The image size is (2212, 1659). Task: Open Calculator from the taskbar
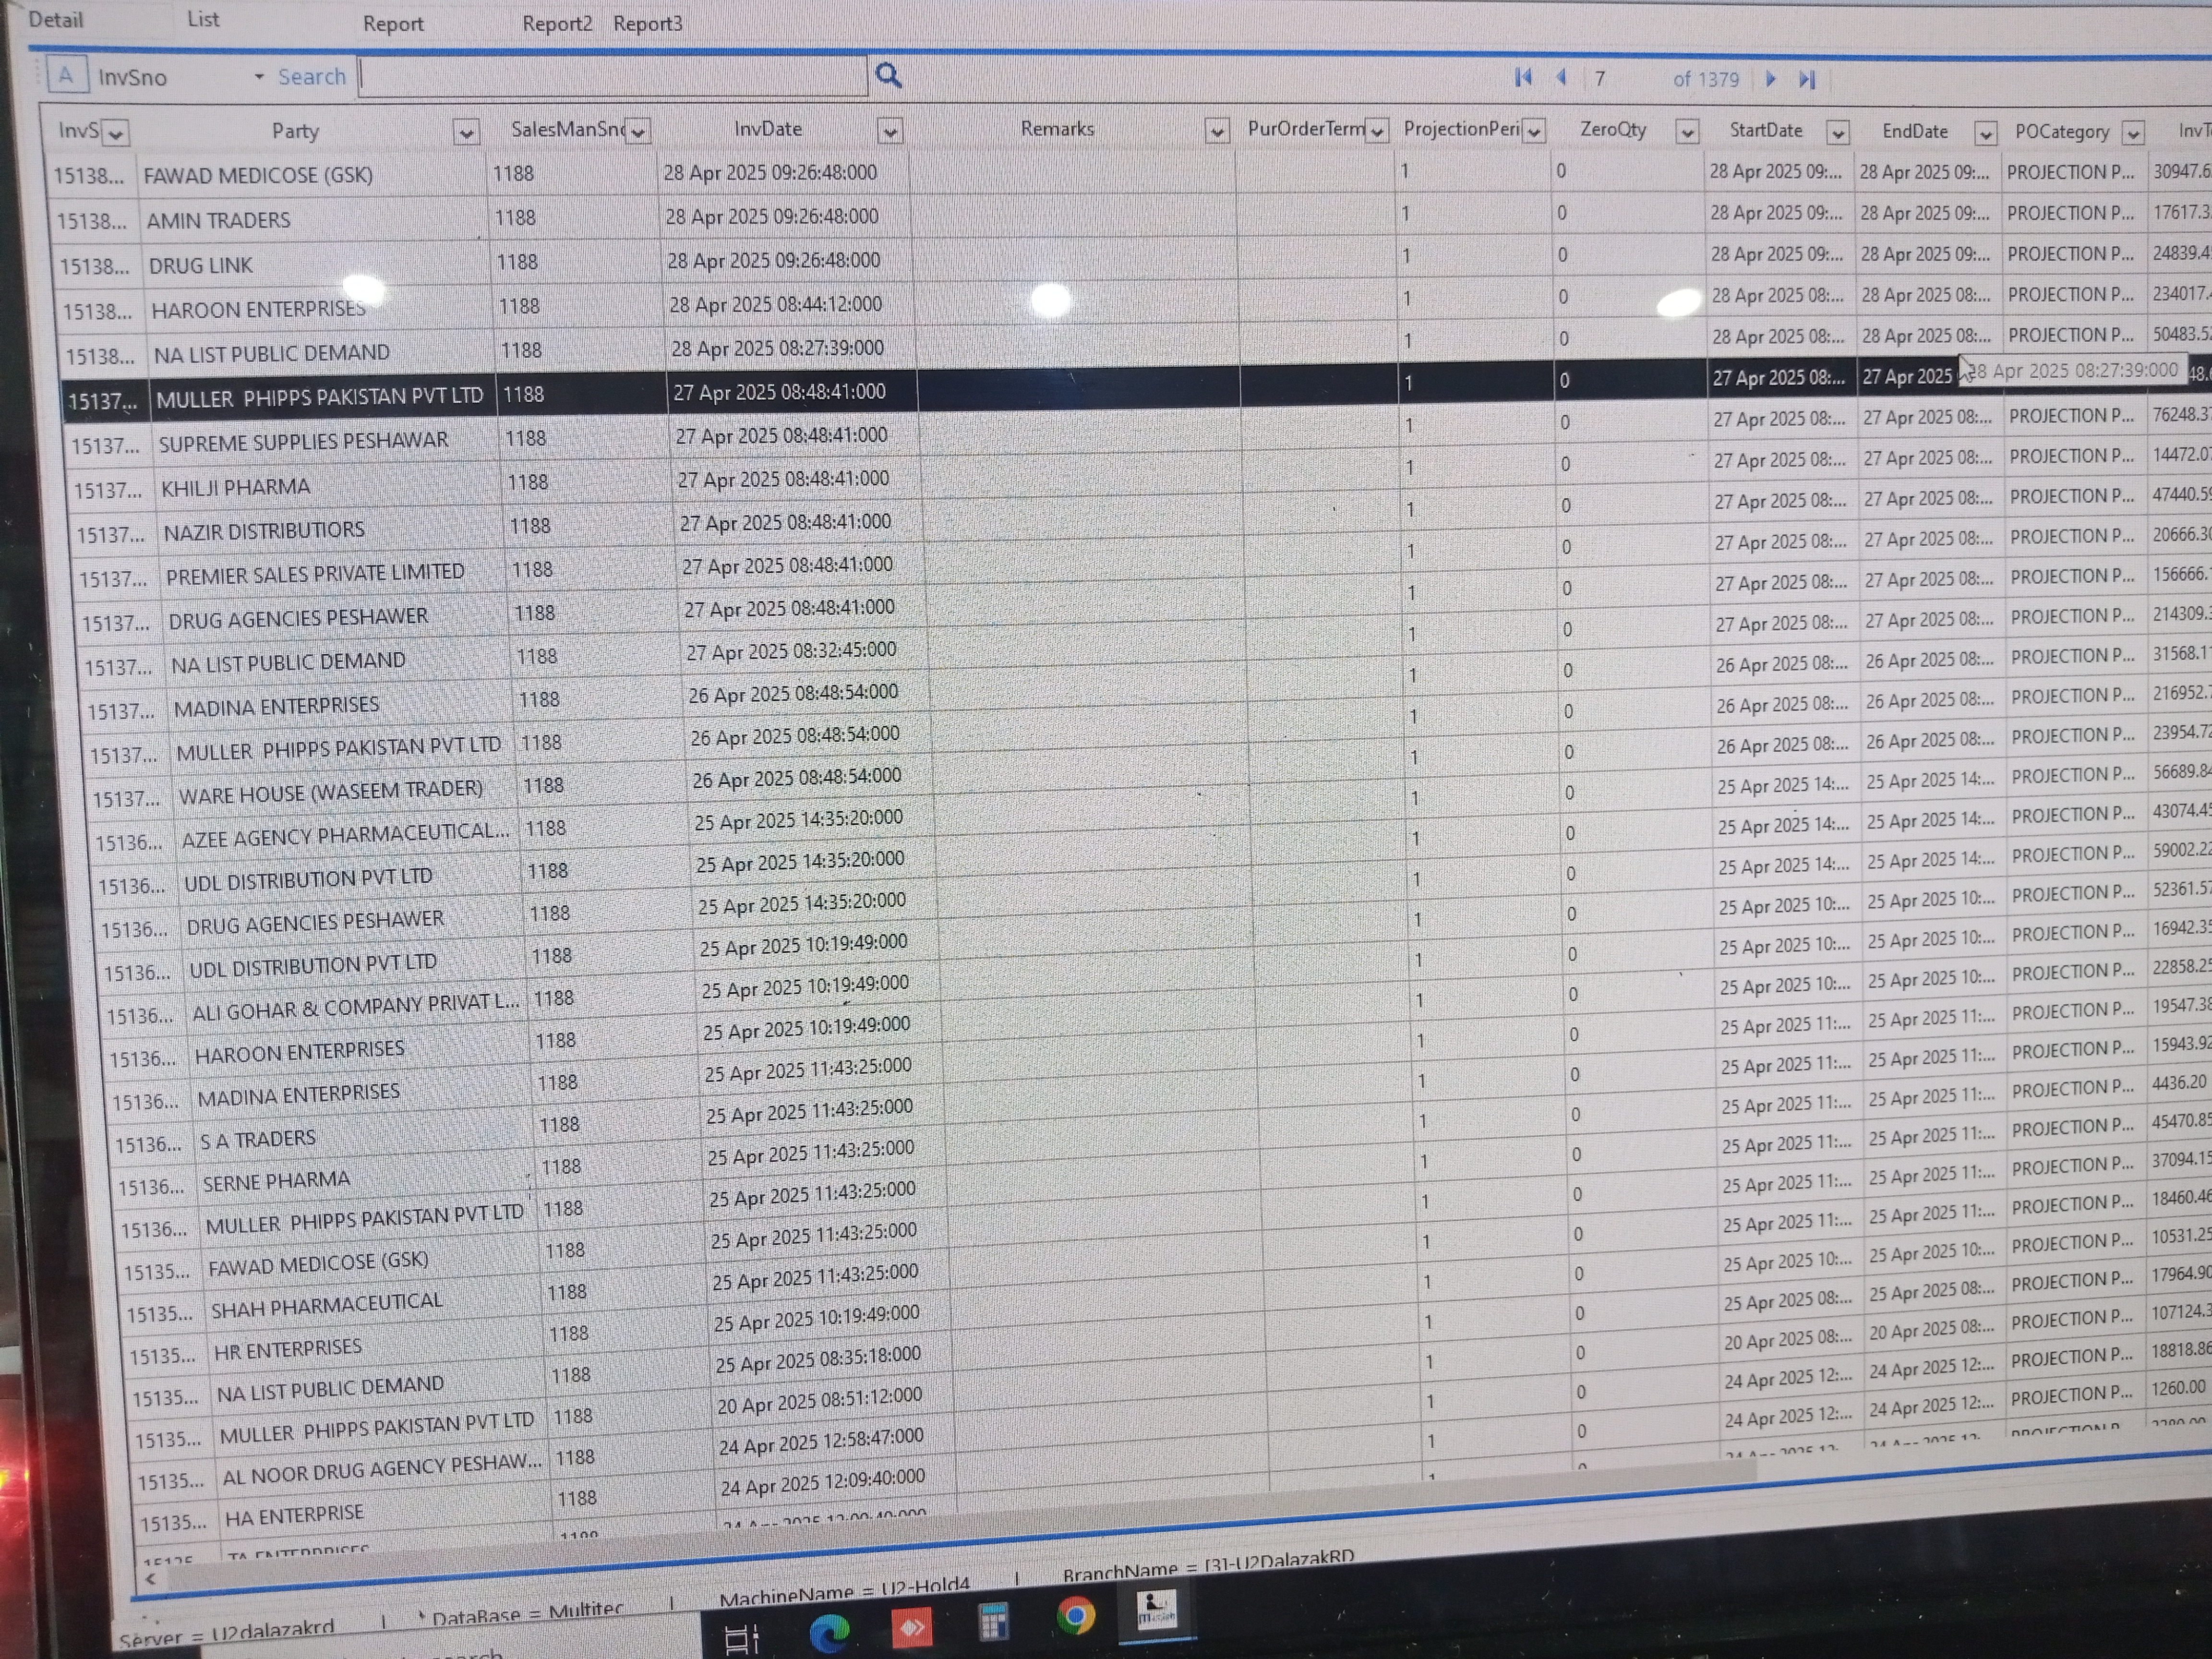coord(993,1622)
